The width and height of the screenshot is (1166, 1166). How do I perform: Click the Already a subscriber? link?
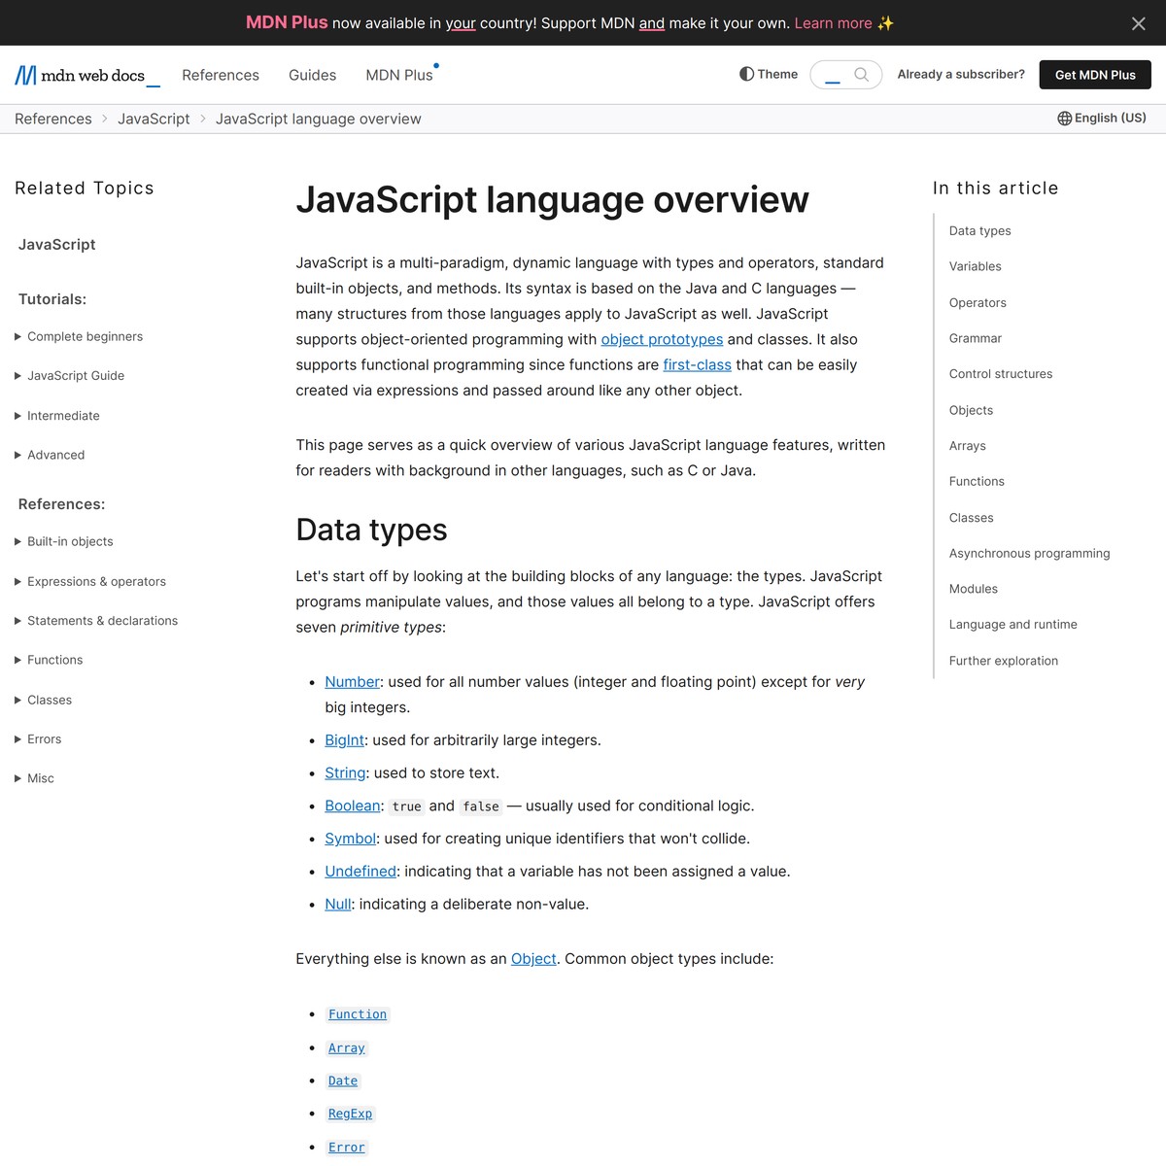pos(961,74)
